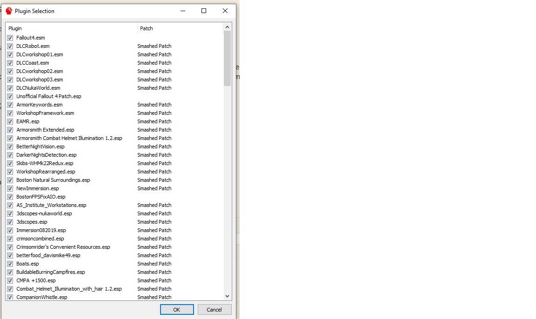Click the Cancel button

coord(214,309)
